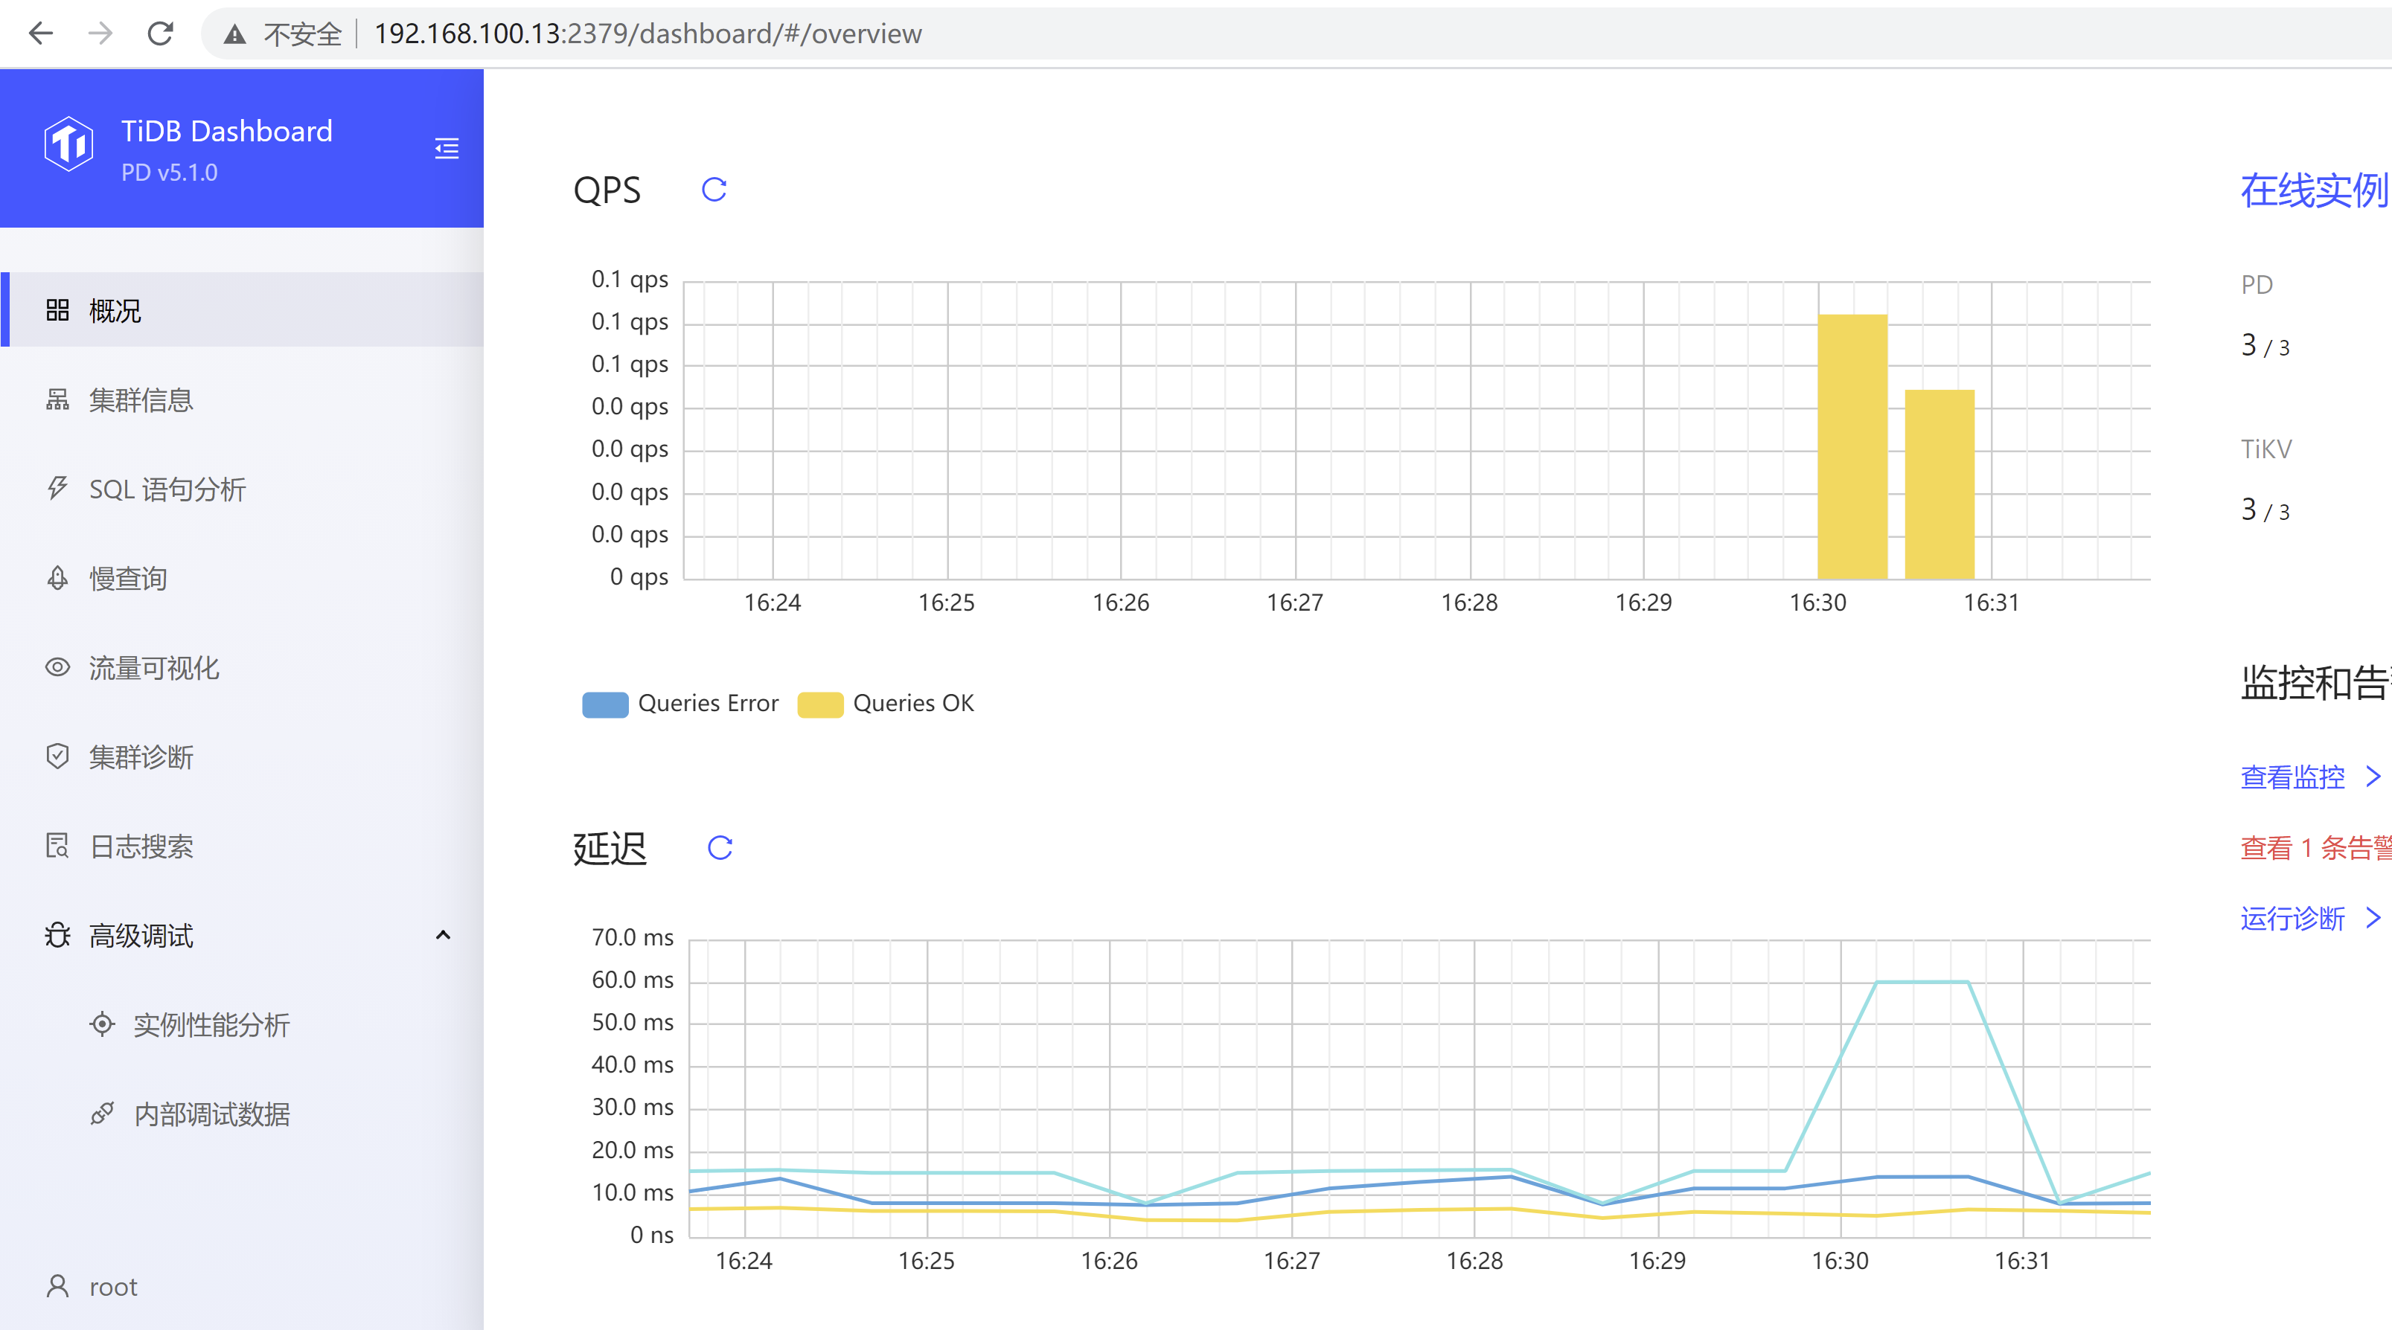Viewport: 2392px width, 1330px height.
Task: Click the browser address bar URL
Action: [648, 34]
